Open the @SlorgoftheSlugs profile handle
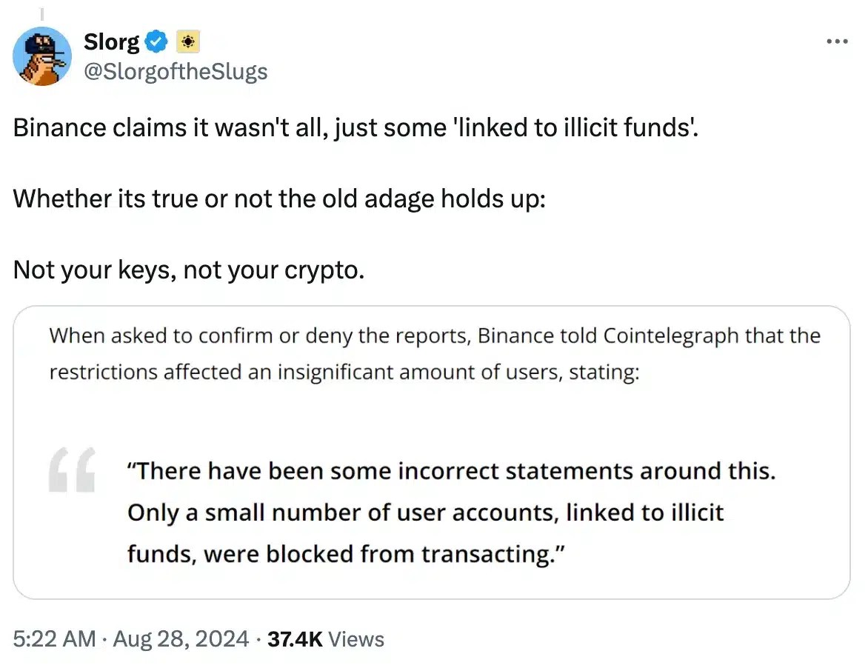Image resolution: width=868 pixels, height=671 pixels. point(176,72)
